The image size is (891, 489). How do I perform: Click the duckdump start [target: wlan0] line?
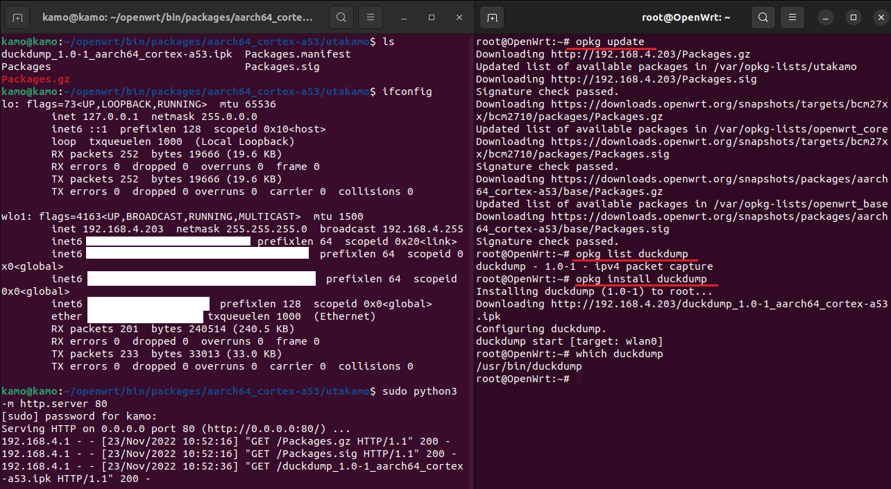569,341
